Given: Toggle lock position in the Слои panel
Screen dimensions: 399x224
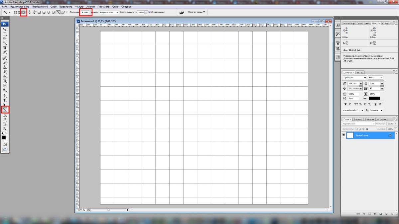Looking at the screenshot, I should click(363, 129).
